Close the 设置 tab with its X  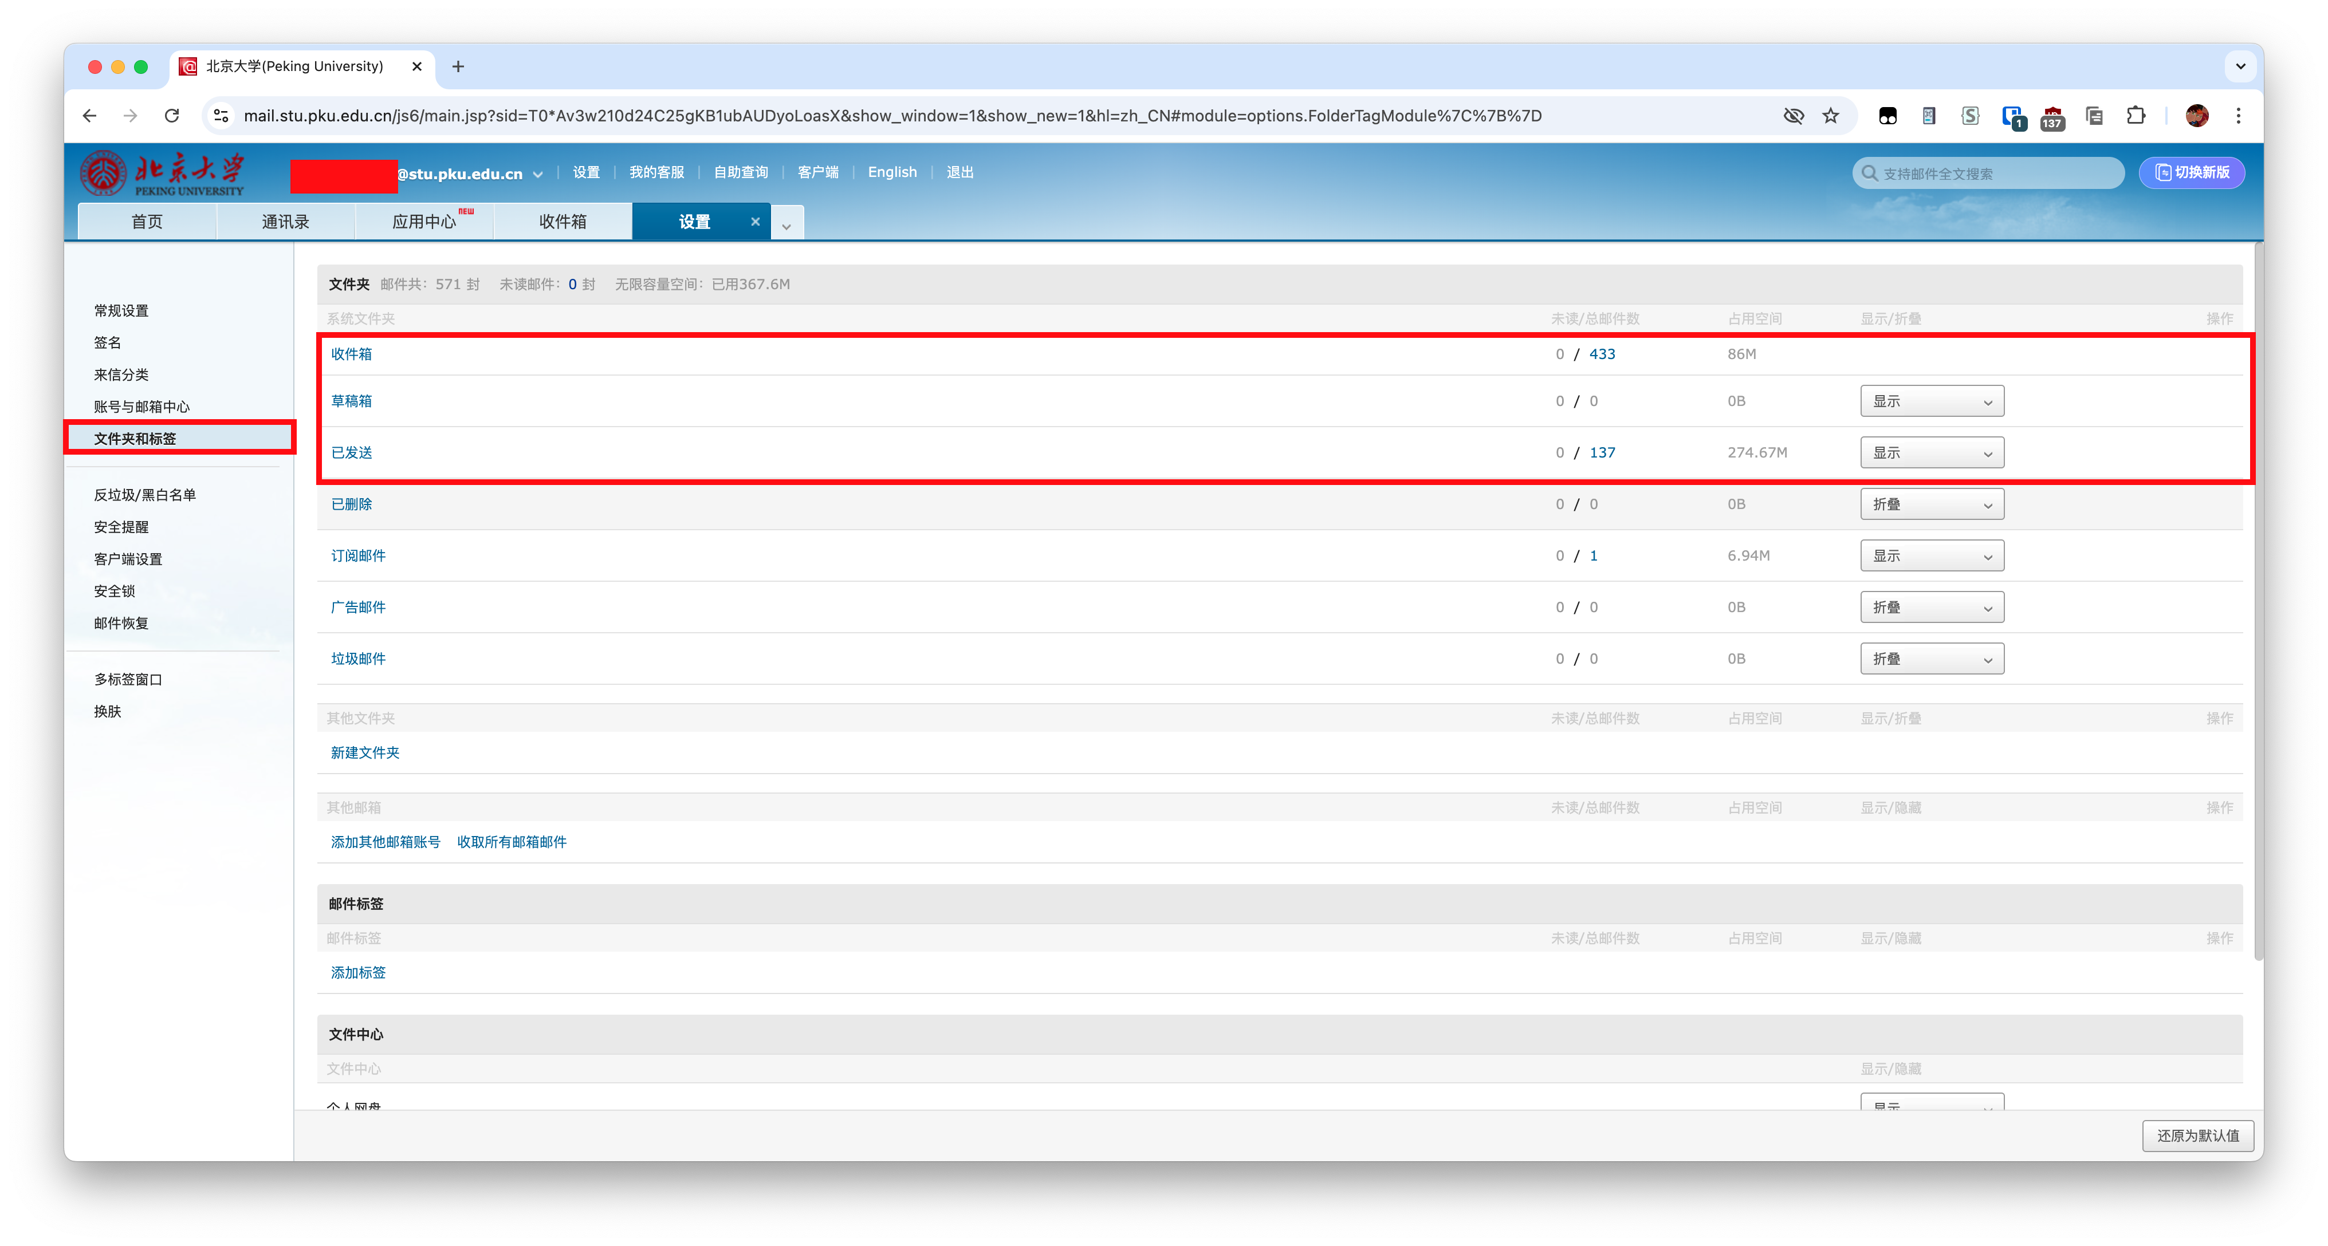coord(756,222)
